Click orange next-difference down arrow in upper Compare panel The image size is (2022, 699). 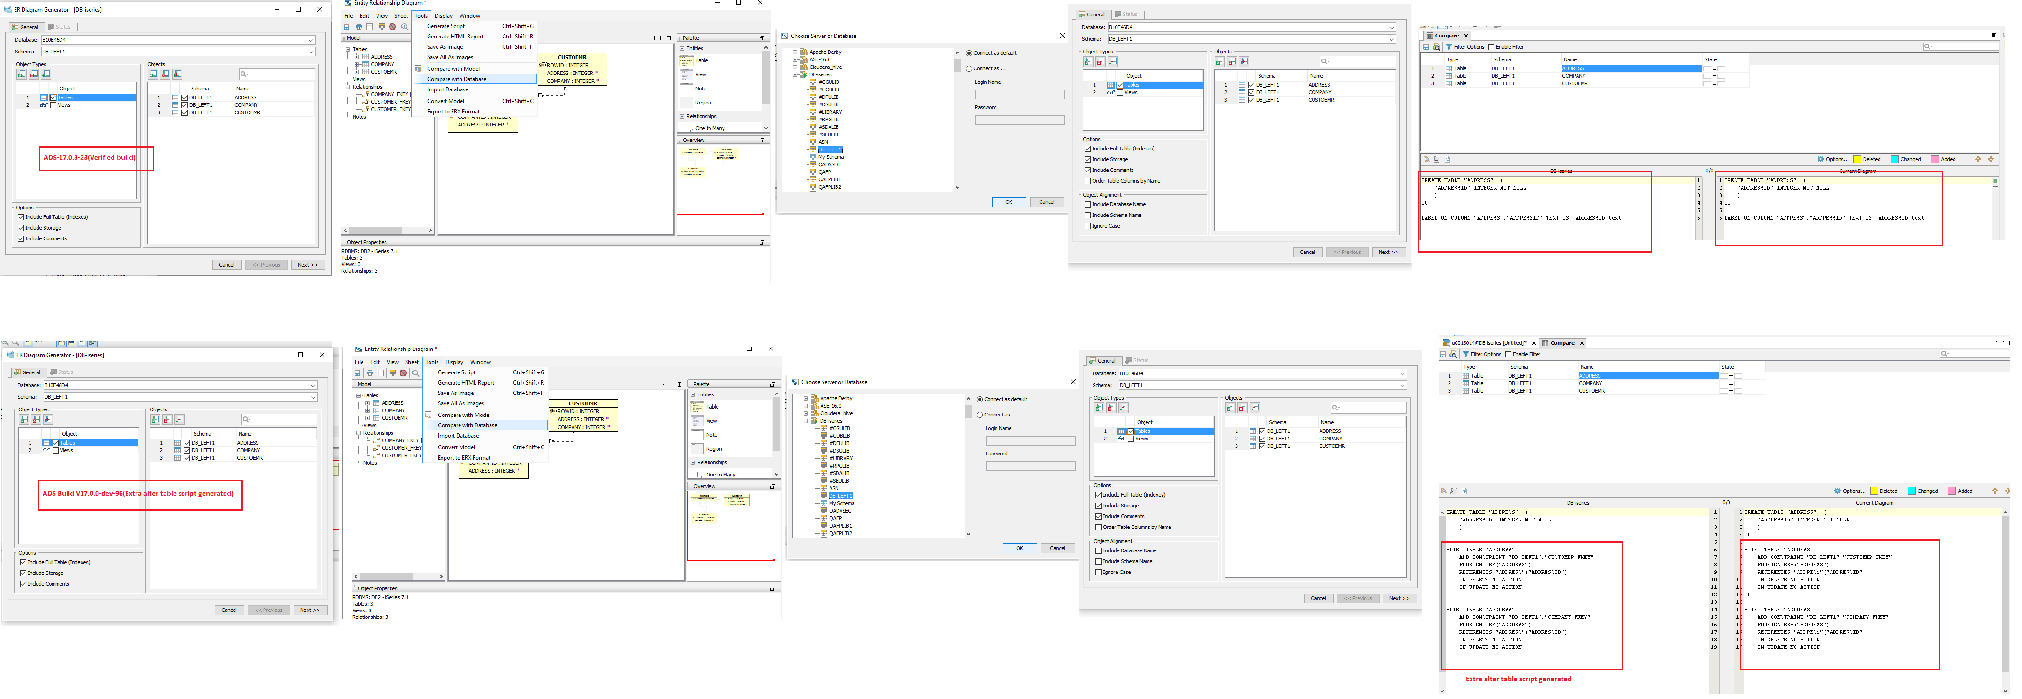pos(1991,159)
